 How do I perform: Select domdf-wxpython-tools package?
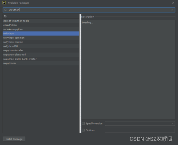(41, 21)
